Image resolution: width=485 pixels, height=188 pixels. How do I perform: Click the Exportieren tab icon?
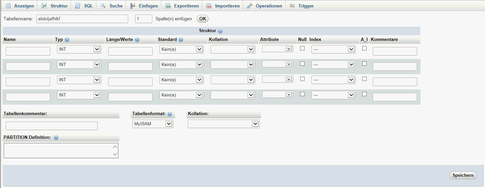tap(168, 6)
